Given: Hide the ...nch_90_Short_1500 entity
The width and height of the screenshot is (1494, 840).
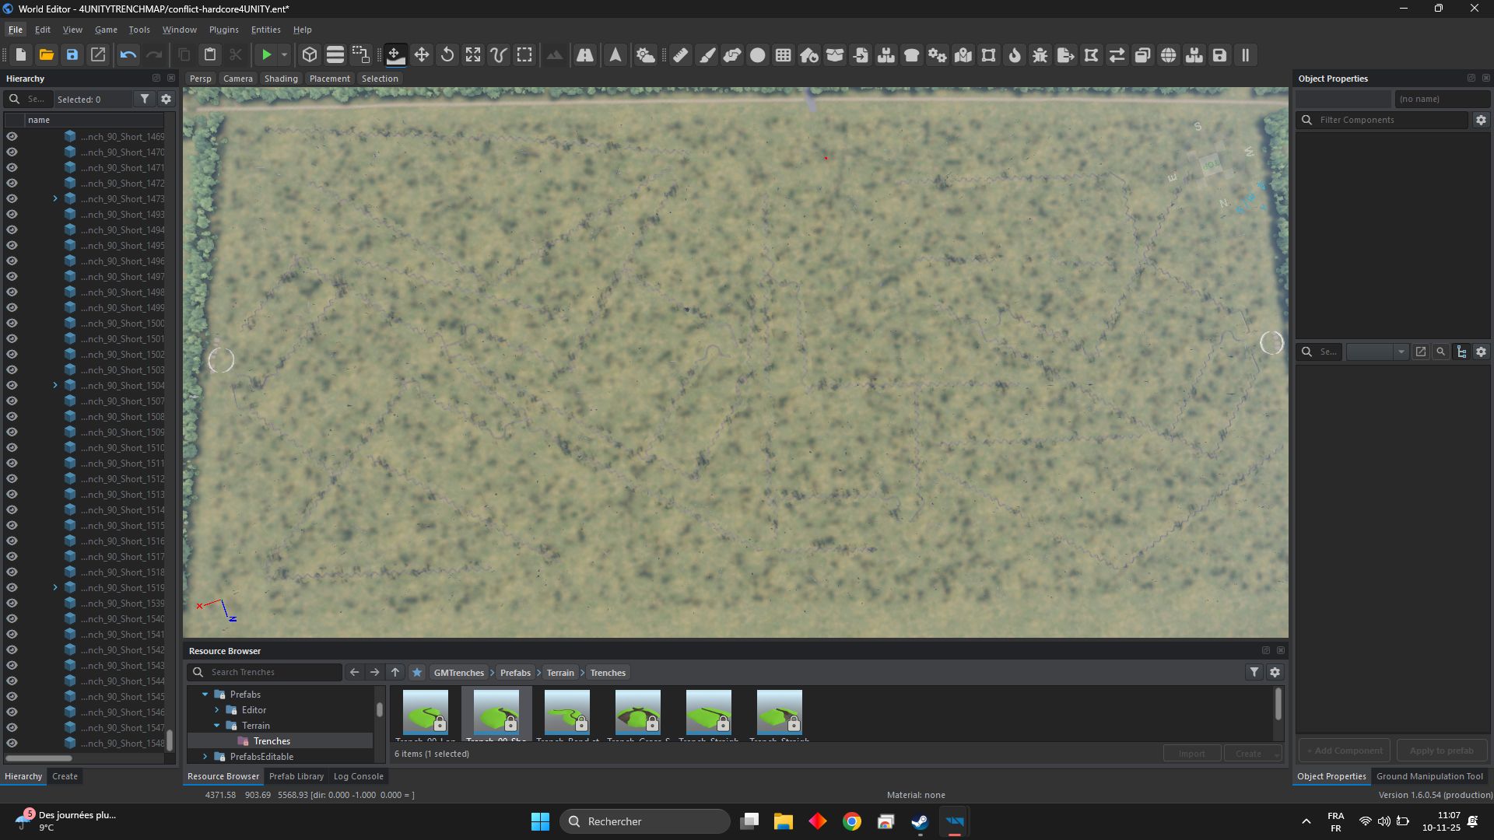Looking at the screenshot, I should click(x=12, y=323).
